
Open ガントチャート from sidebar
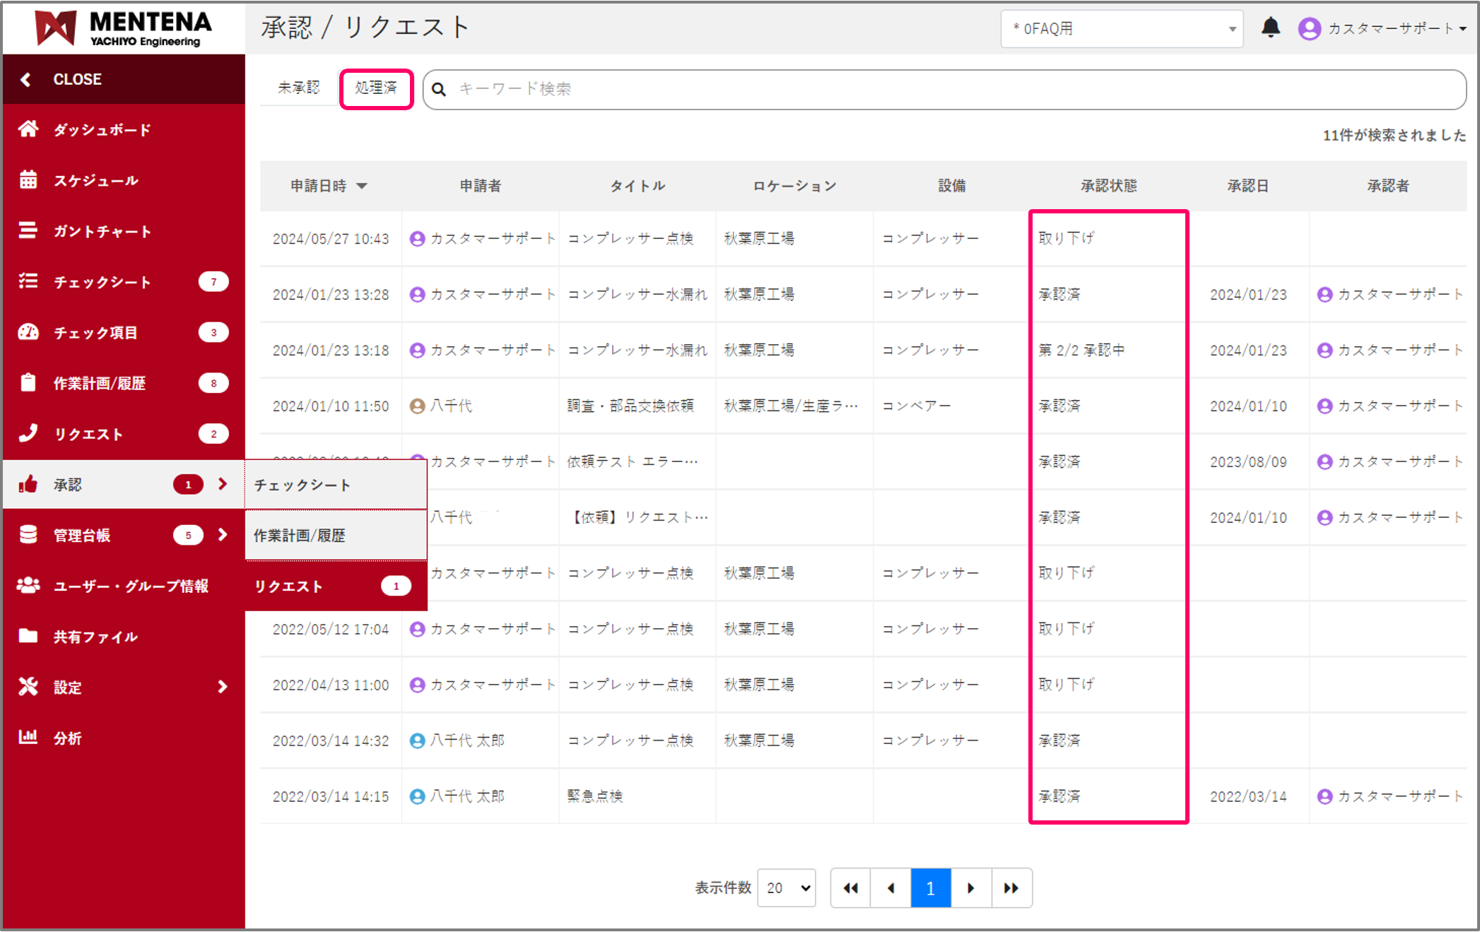(102, 231)
